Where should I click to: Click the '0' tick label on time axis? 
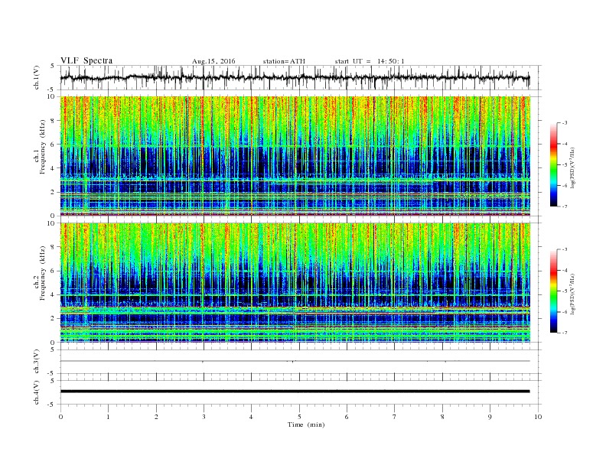pyautogui.click(x=60, y=417)
